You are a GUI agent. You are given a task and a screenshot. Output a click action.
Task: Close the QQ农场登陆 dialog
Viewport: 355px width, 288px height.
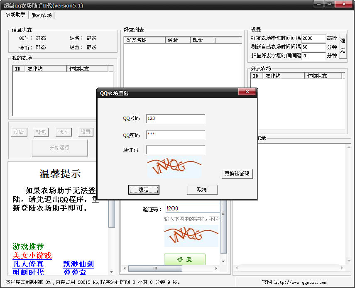(247, 92)
